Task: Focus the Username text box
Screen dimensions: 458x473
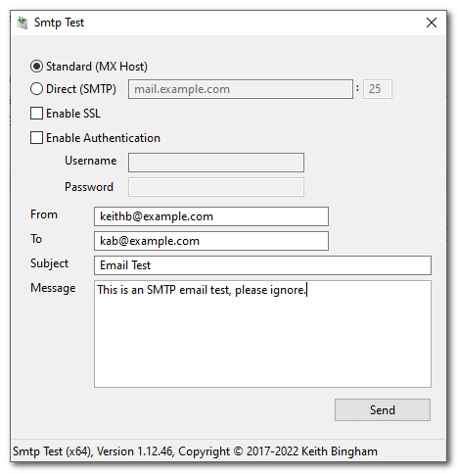Action: [216, 163]
